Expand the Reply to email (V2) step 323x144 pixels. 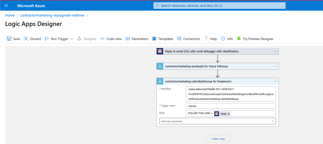[x=217, y=51]
